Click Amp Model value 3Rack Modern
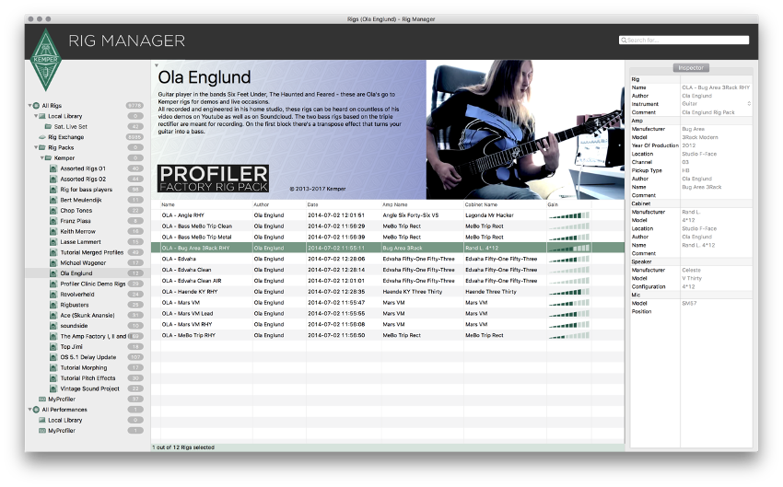Screen dimensions: 783x487 click(699, 137)
